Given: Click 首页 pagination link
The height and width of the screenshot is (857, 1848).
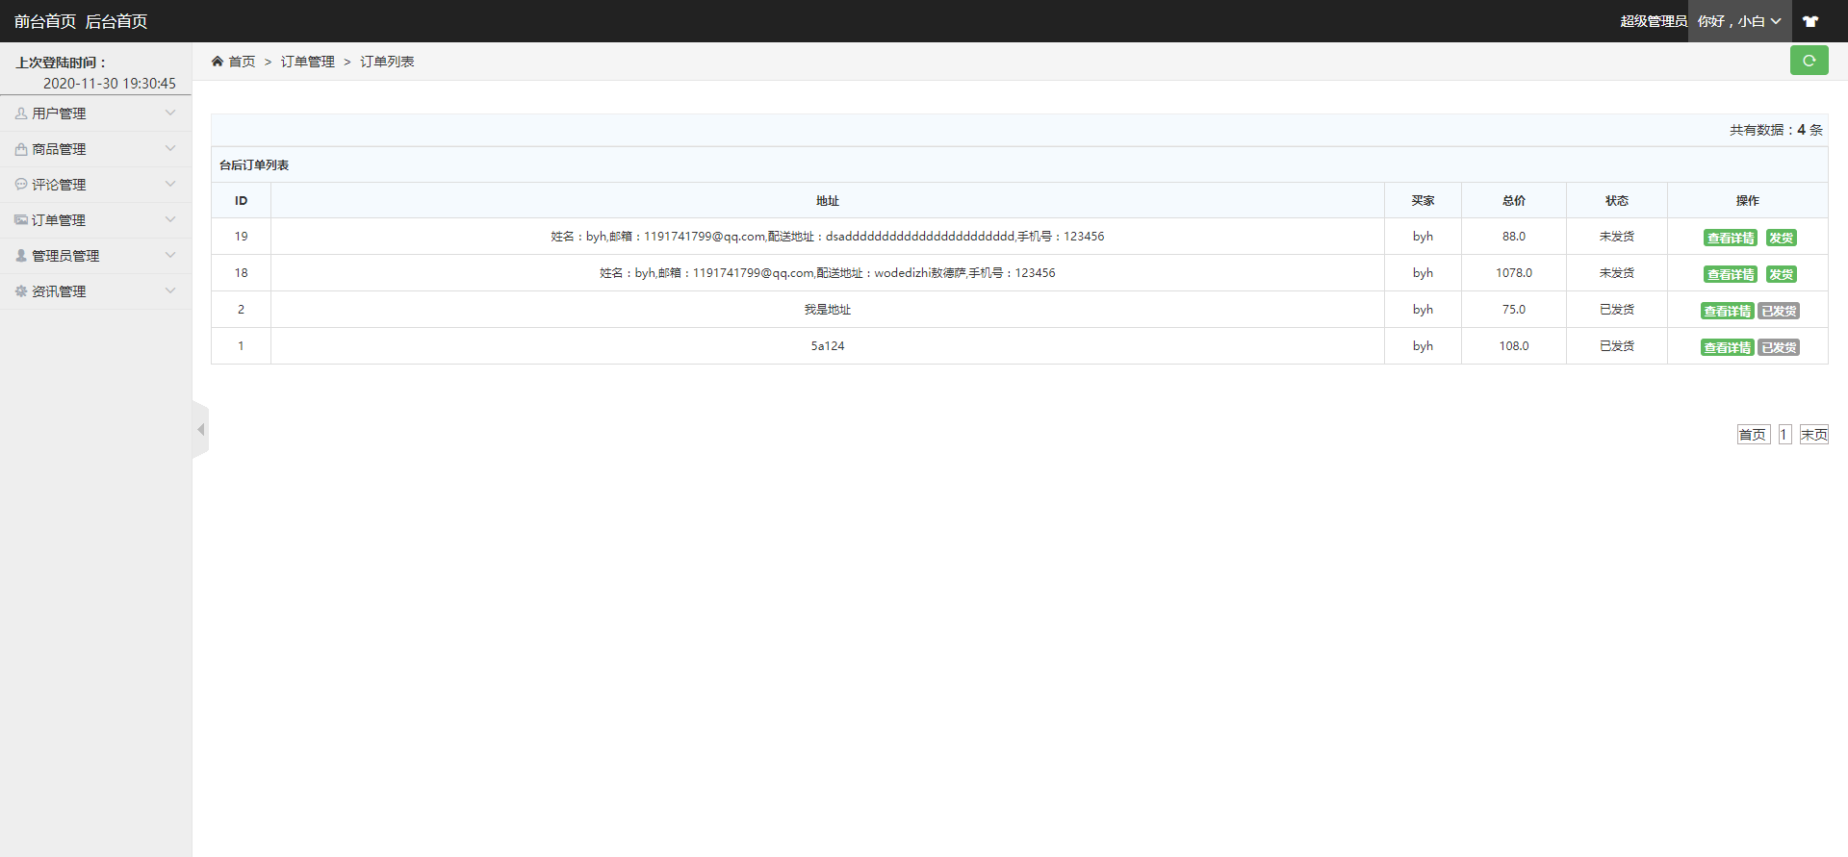Looking at the screenshot, I should (x=1753, y=435).
